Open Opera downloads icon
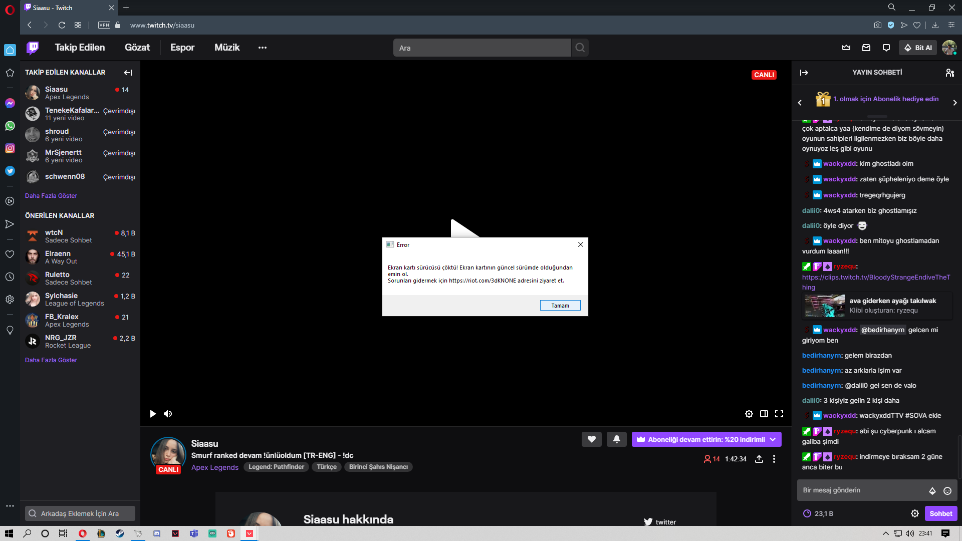Viewport: 962px width, 541px height. tap(935, 25)
